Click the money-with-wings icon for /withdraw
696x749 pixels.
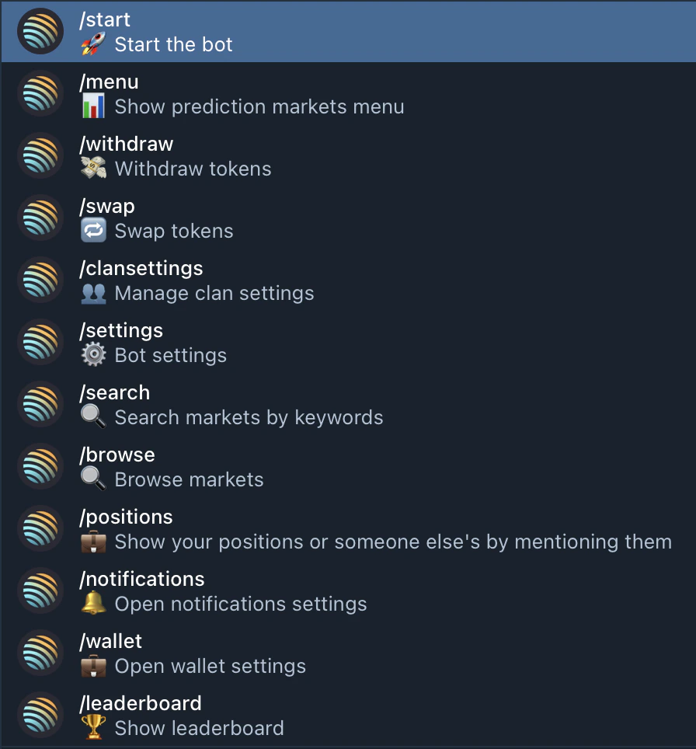pos(93,169)
